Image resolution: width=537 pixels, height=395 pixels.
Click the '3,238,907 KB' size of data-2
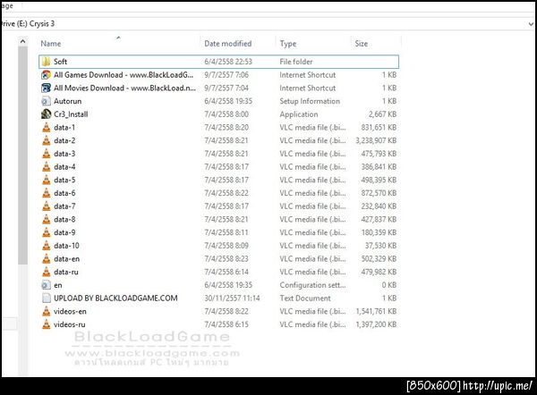pos(376,140)
